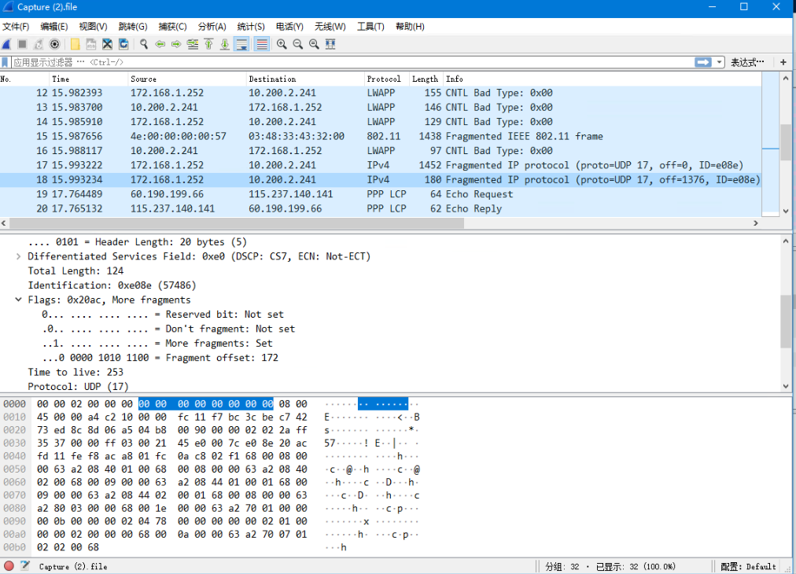This screenshot has width=796, height=574.
Task: Open the 跳转(G) menu
Action: 133,27
